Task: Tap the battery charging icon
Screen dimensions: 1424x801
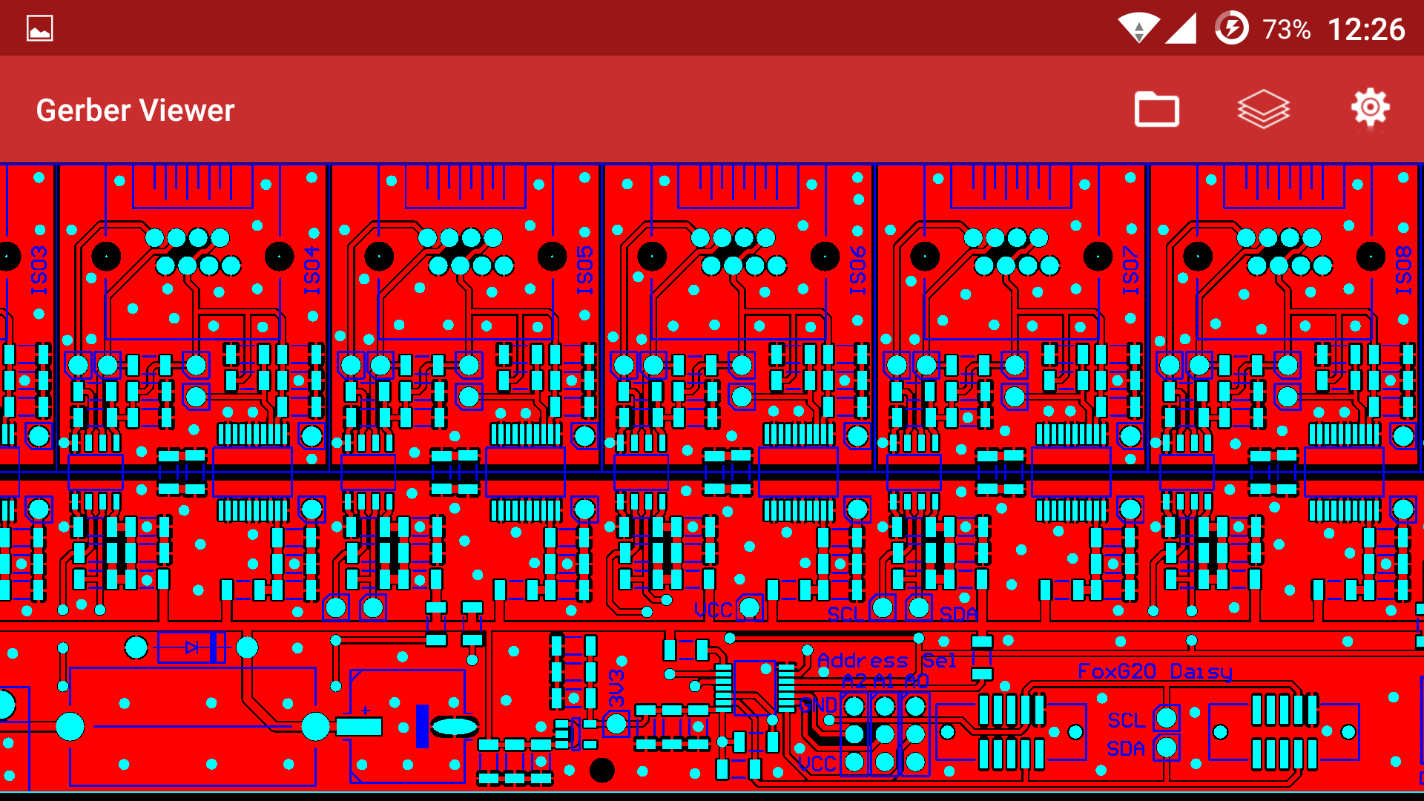Action: 1231,29
